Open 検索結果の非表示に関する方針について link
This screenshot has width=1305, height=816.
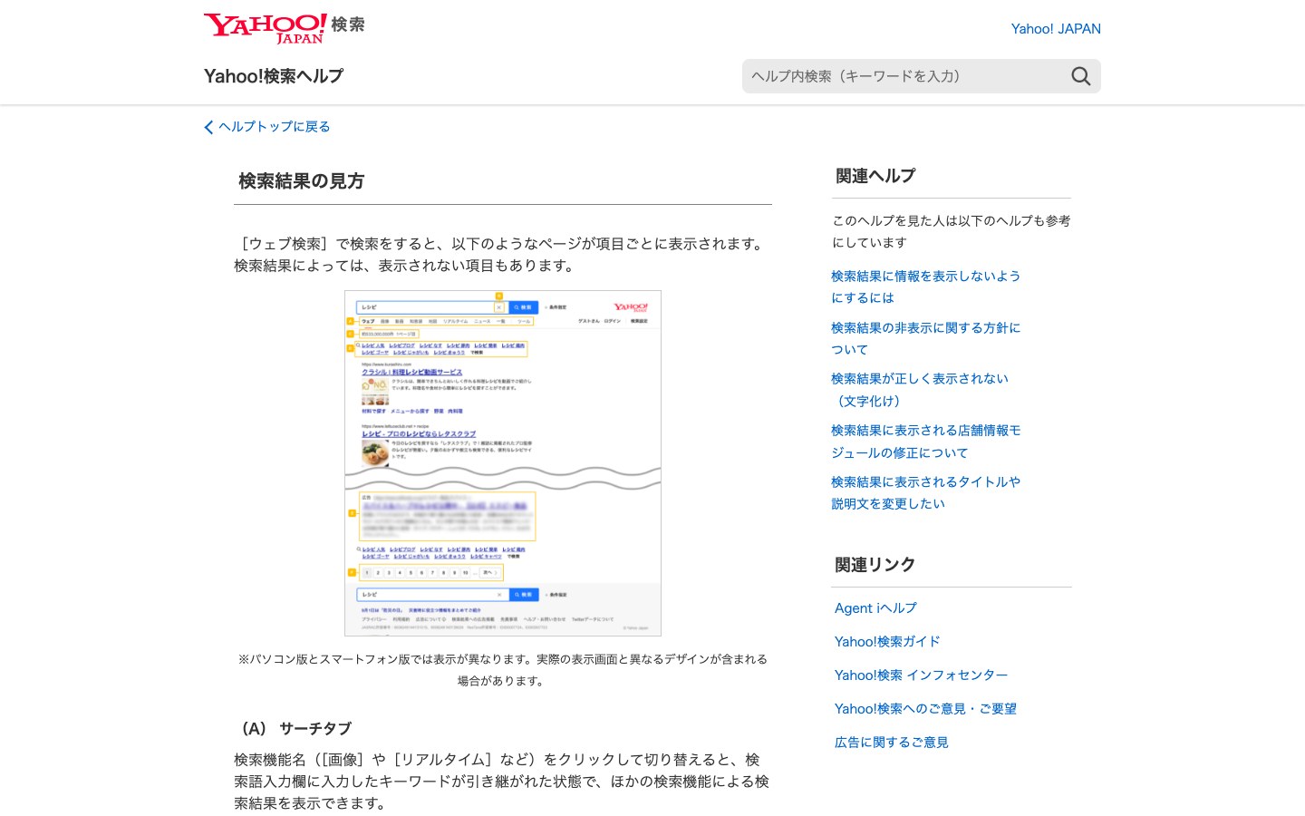click(925, 338)
